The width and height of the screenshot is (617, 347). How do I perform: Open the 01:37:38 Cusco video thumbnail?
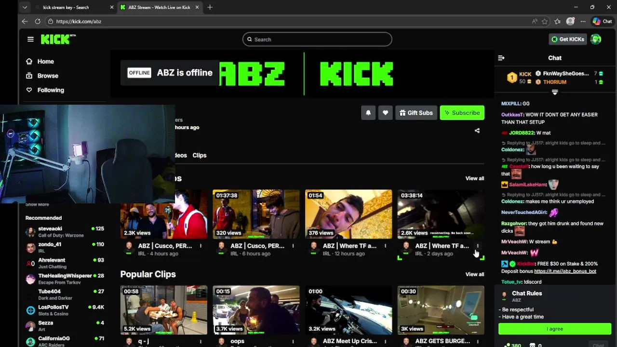[x=256, y=214]
